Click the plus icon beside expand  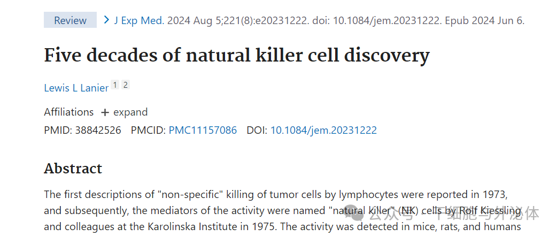(x=104, y=113)
